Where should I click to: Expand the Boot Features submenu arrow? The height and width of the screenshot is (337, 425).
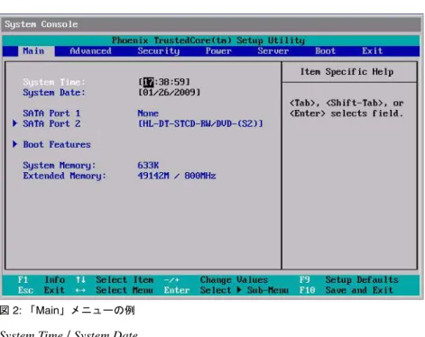pyautogui.click(x=14, y=144)
